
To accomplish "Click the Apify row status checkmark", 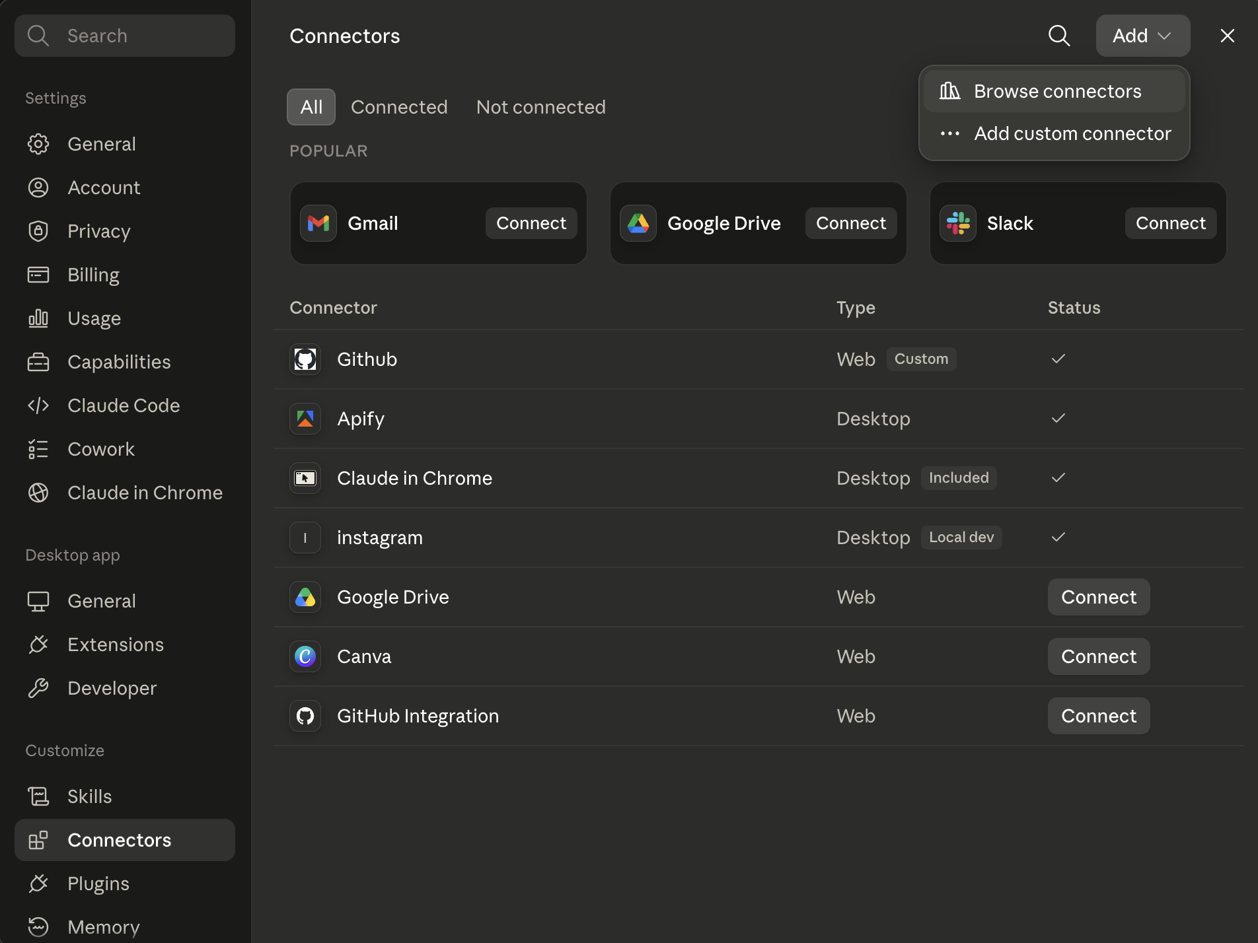I will pyautogui.click(x=1058, y=419).
